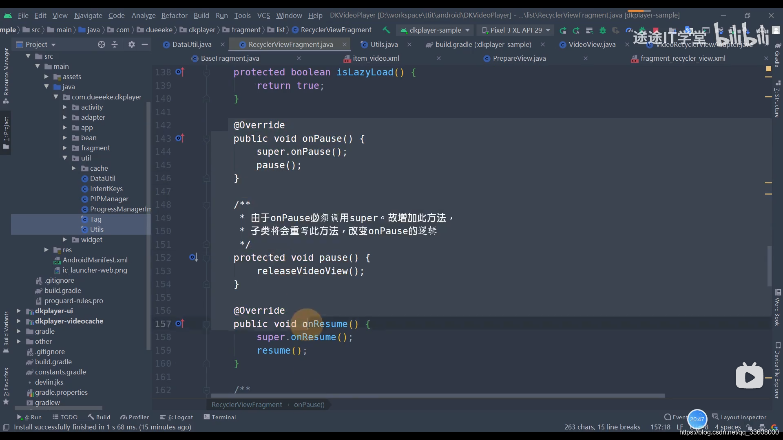783x440 pixels.
Task: Close the DataUtil.java tab
Action: pos(222,44)
